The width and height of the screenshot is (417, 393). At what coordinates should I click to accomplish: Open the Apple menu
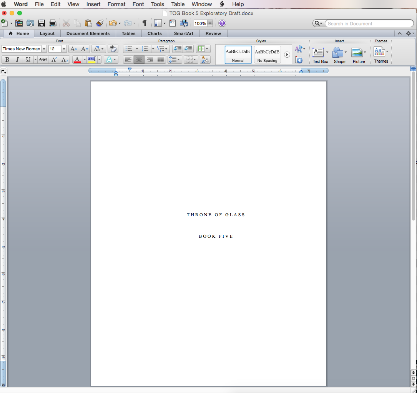coord(4,4)
